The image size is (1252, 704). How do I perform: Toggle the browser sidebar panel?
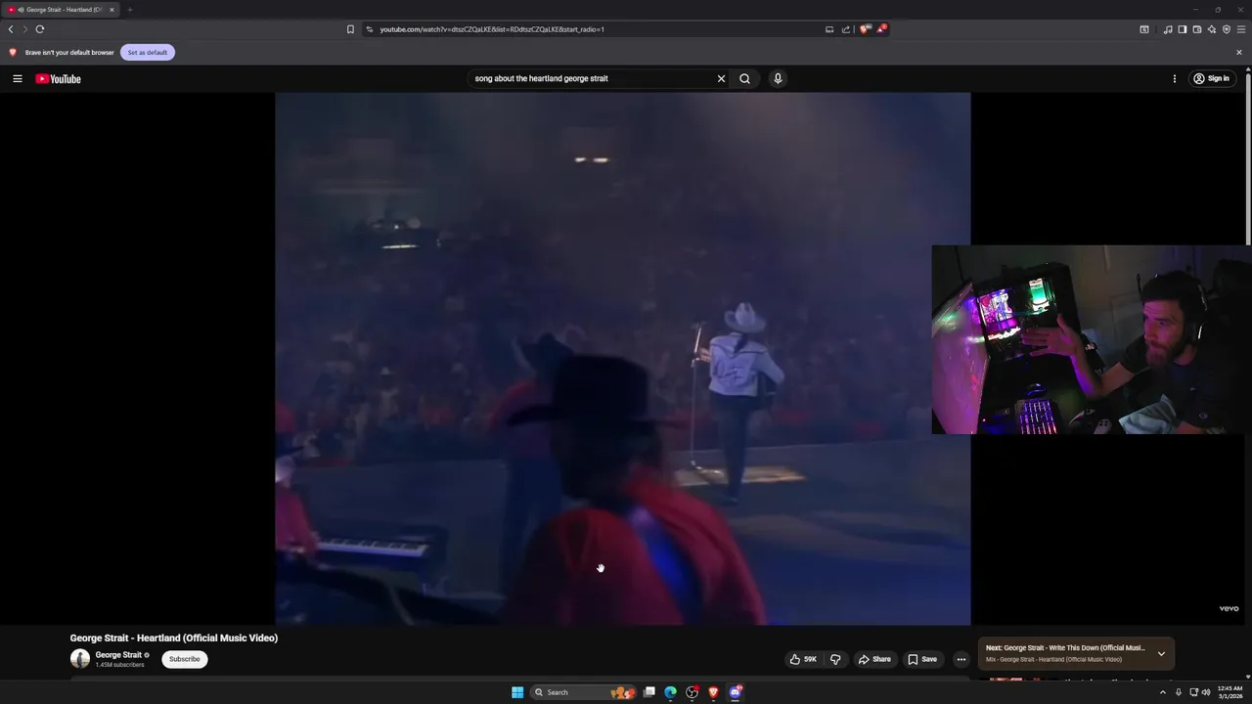pyautogui.click(x=1182, y=29)
